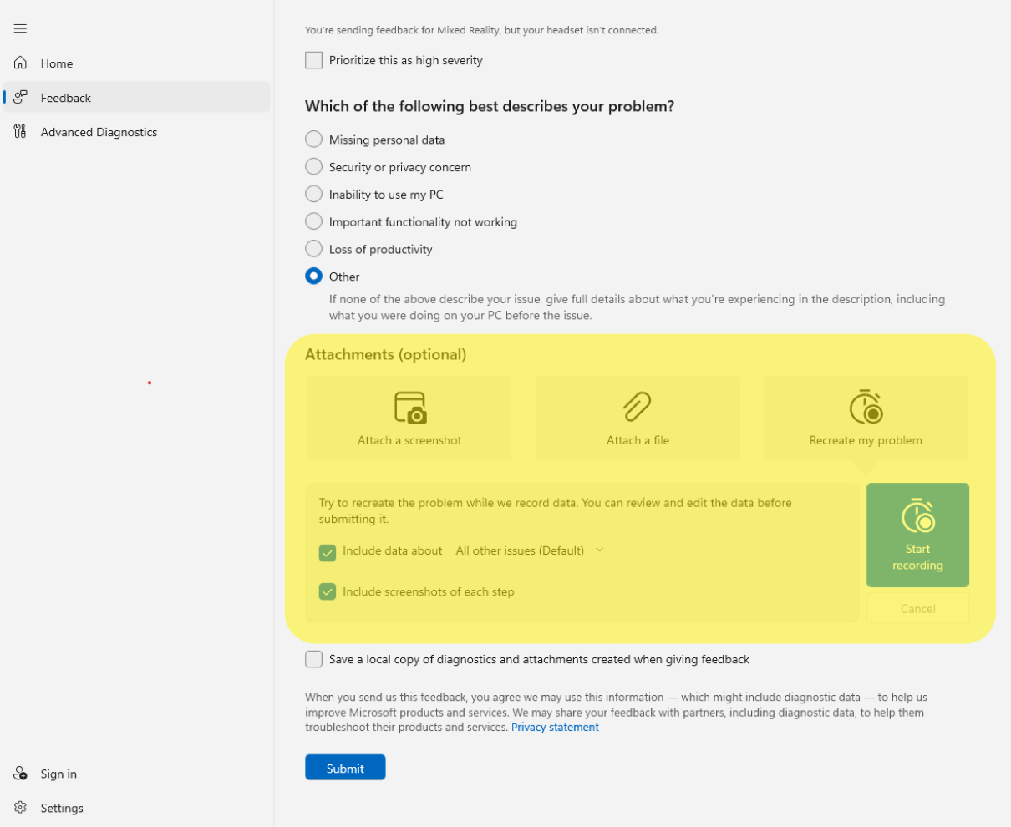Click 'Try to recreate the problem' description text
The image size is (1011, 827).
(555, 510)
